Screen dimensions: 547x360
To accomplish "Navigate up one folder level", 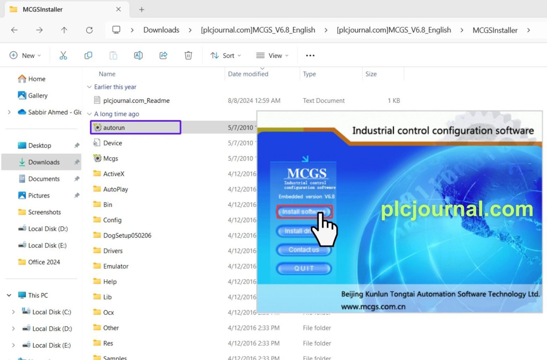I will click(64, 30).
